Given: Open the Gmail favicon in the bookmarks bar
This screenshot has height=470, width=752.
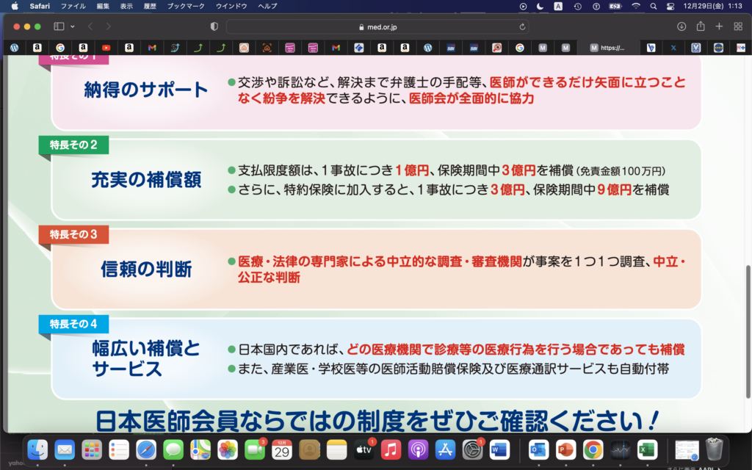Looking at the screenshot, I should tap(152, 48).
